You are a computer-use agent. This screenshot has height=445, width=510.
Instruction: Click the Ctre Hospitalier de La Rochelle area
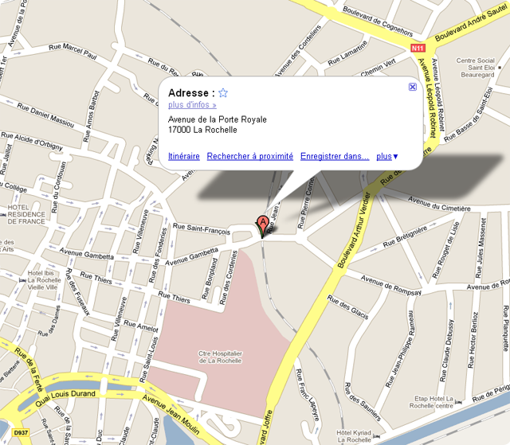click(x=221, y=357)
